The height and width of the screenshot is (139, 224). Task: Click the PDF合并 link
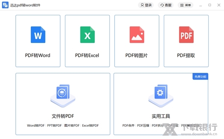click(x=128, y=126)
